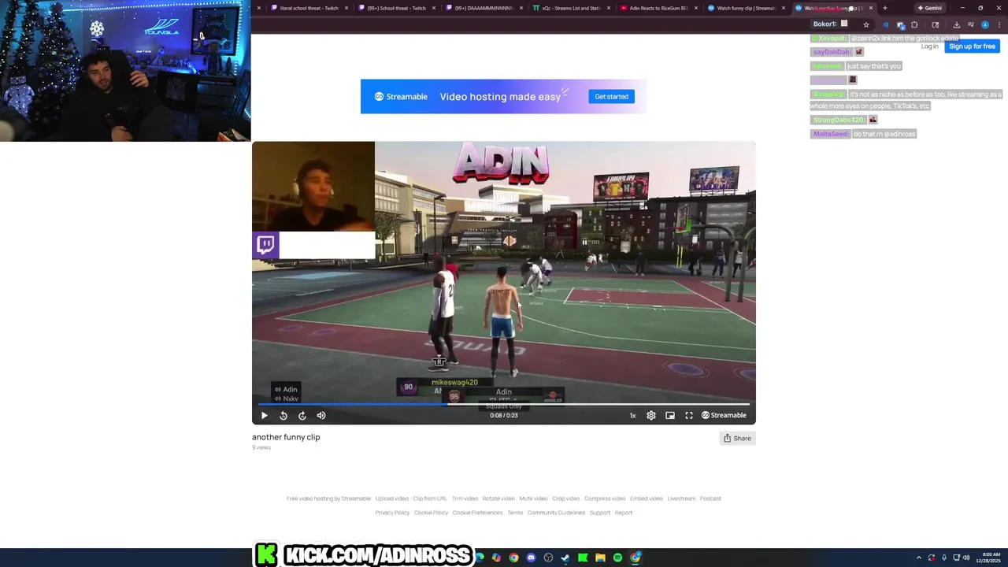Click the Twitch logo in the clip overlay

point(265,244)
